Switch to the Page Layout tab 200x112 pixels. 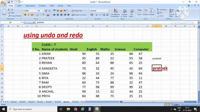(30, 6)
